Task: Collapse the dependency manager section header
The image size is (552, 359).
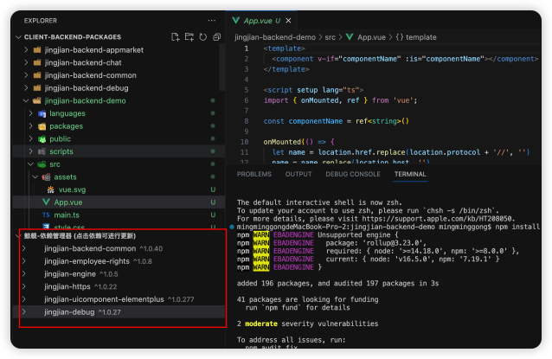Action: click(x=80, y=235)
